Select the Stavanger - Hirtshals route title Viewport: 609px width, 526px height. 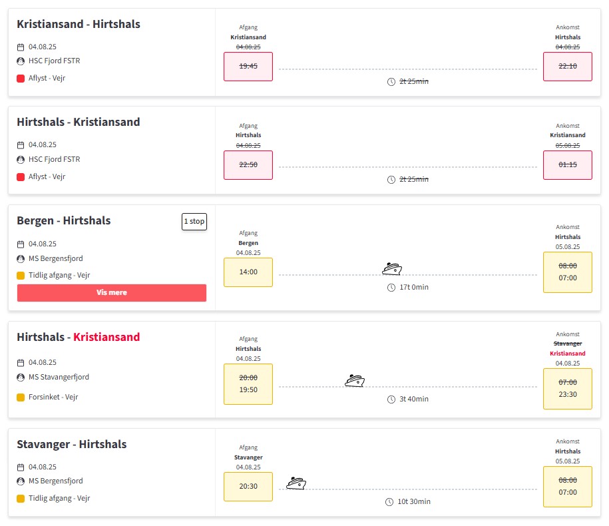click(x=72, y=445)
